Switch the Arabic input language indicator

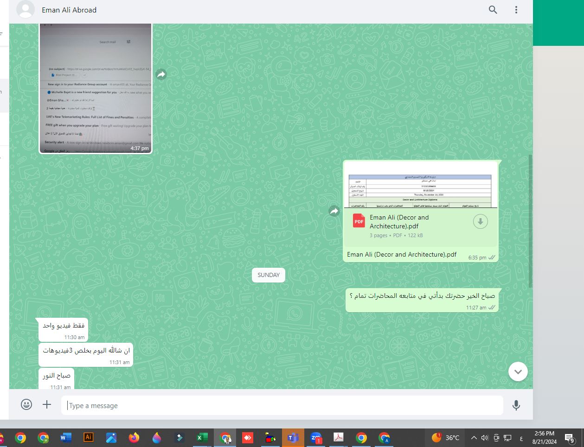coord(521,438)
